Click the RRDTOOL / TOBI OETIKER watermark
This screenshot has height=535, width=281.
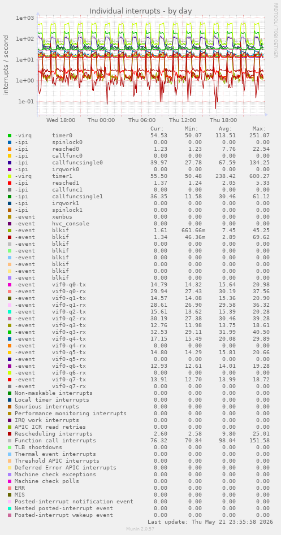click(x=275, y=30)
